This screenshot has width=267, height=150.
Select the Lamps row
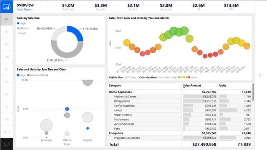180,110
